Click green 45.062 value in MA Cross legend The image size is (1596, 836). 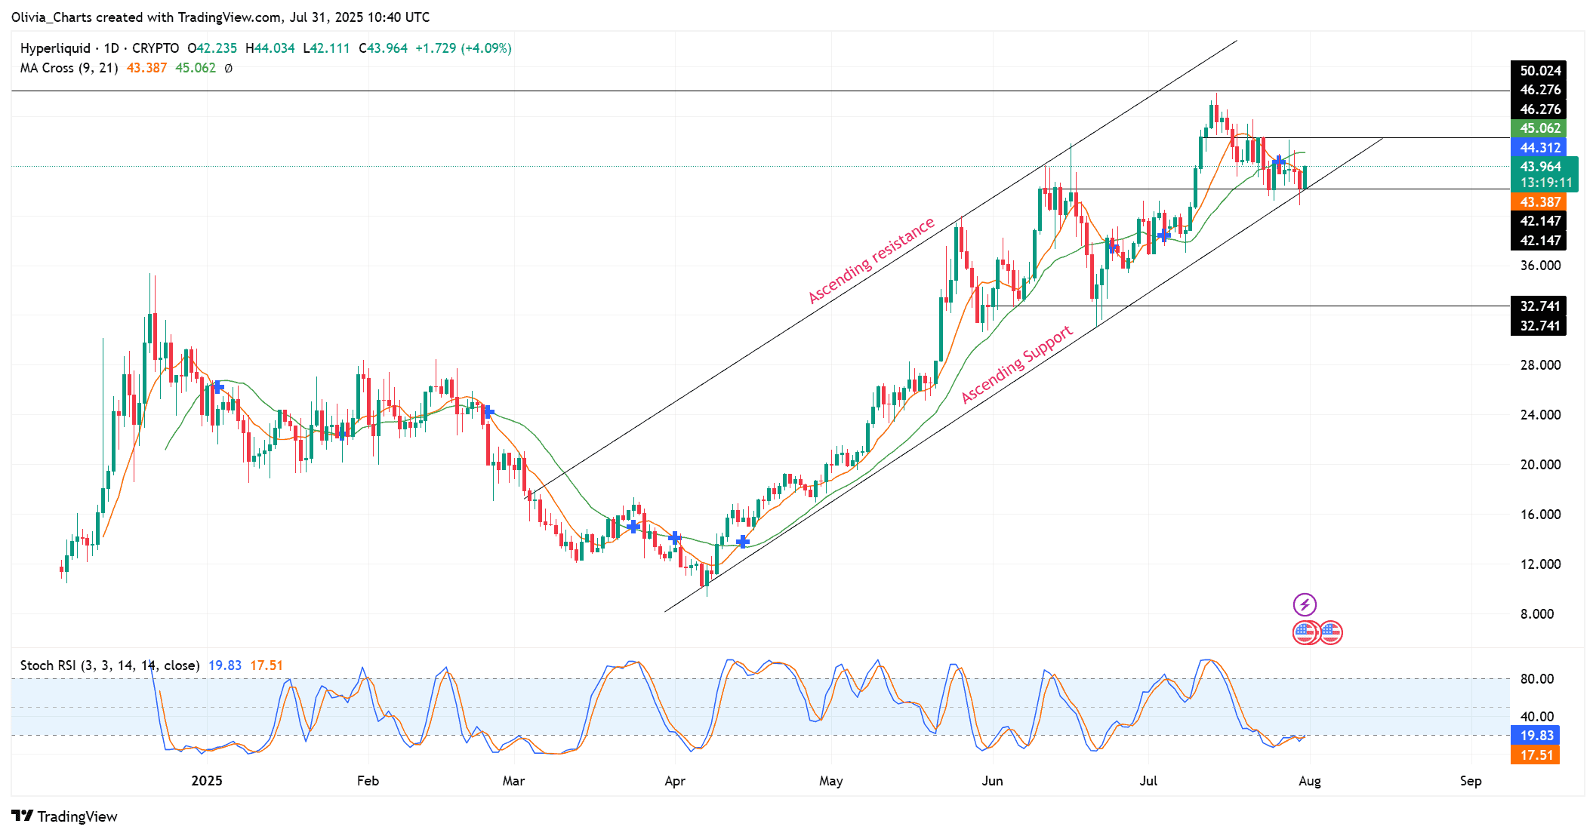point(196,68)
